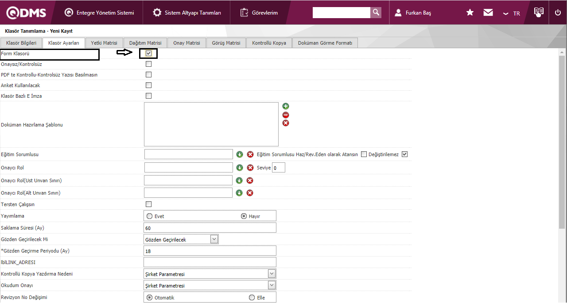This screenshot has height=303, width=567.
Task: Click the Eğitim Sorumlusu text field
Action: 189,154
